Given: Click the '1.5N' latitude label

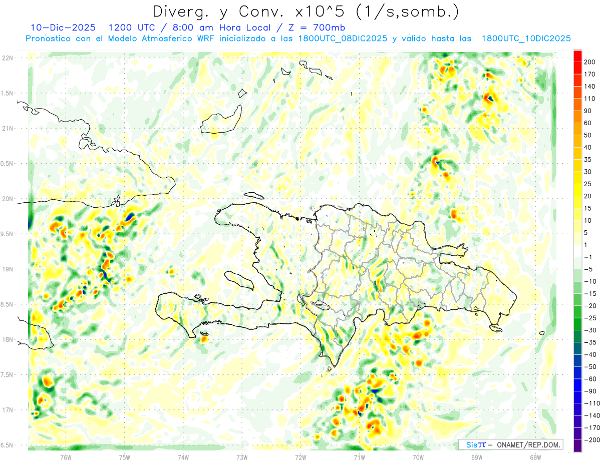Looking at the screenshot, I should point(8,93).
